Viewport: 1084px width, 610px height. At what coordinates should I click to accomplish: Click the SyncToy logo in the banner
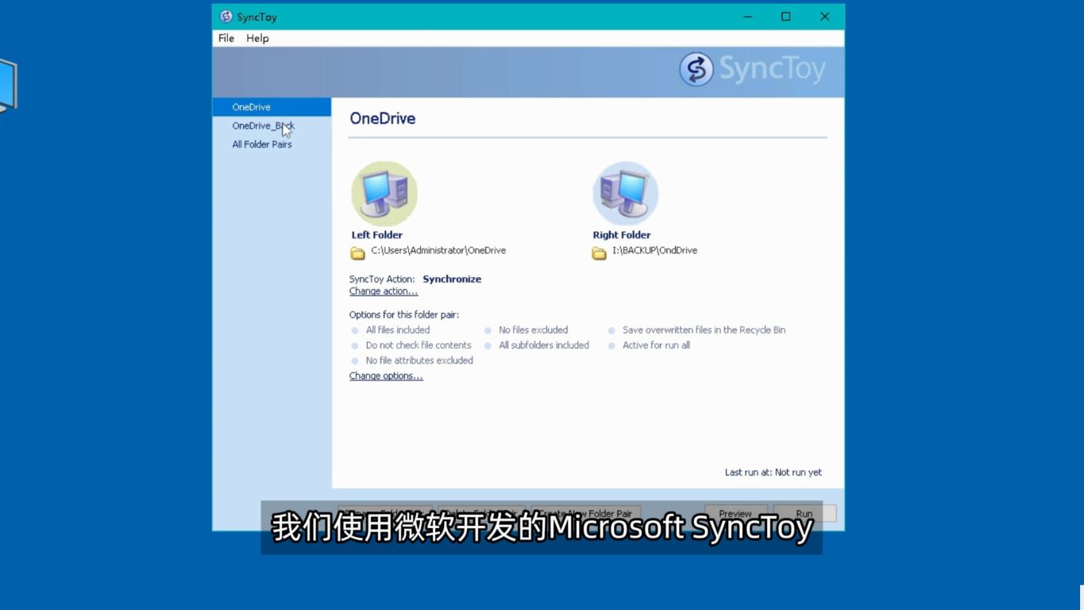[752, 70]
